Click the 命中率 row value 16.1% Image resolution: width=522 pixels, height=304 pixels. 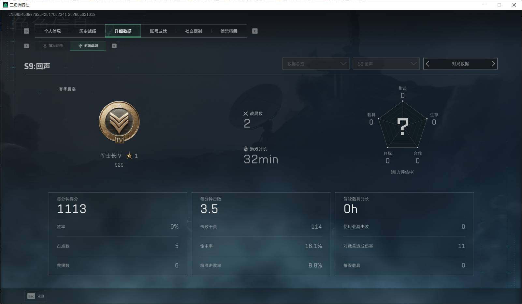(313, 246)
